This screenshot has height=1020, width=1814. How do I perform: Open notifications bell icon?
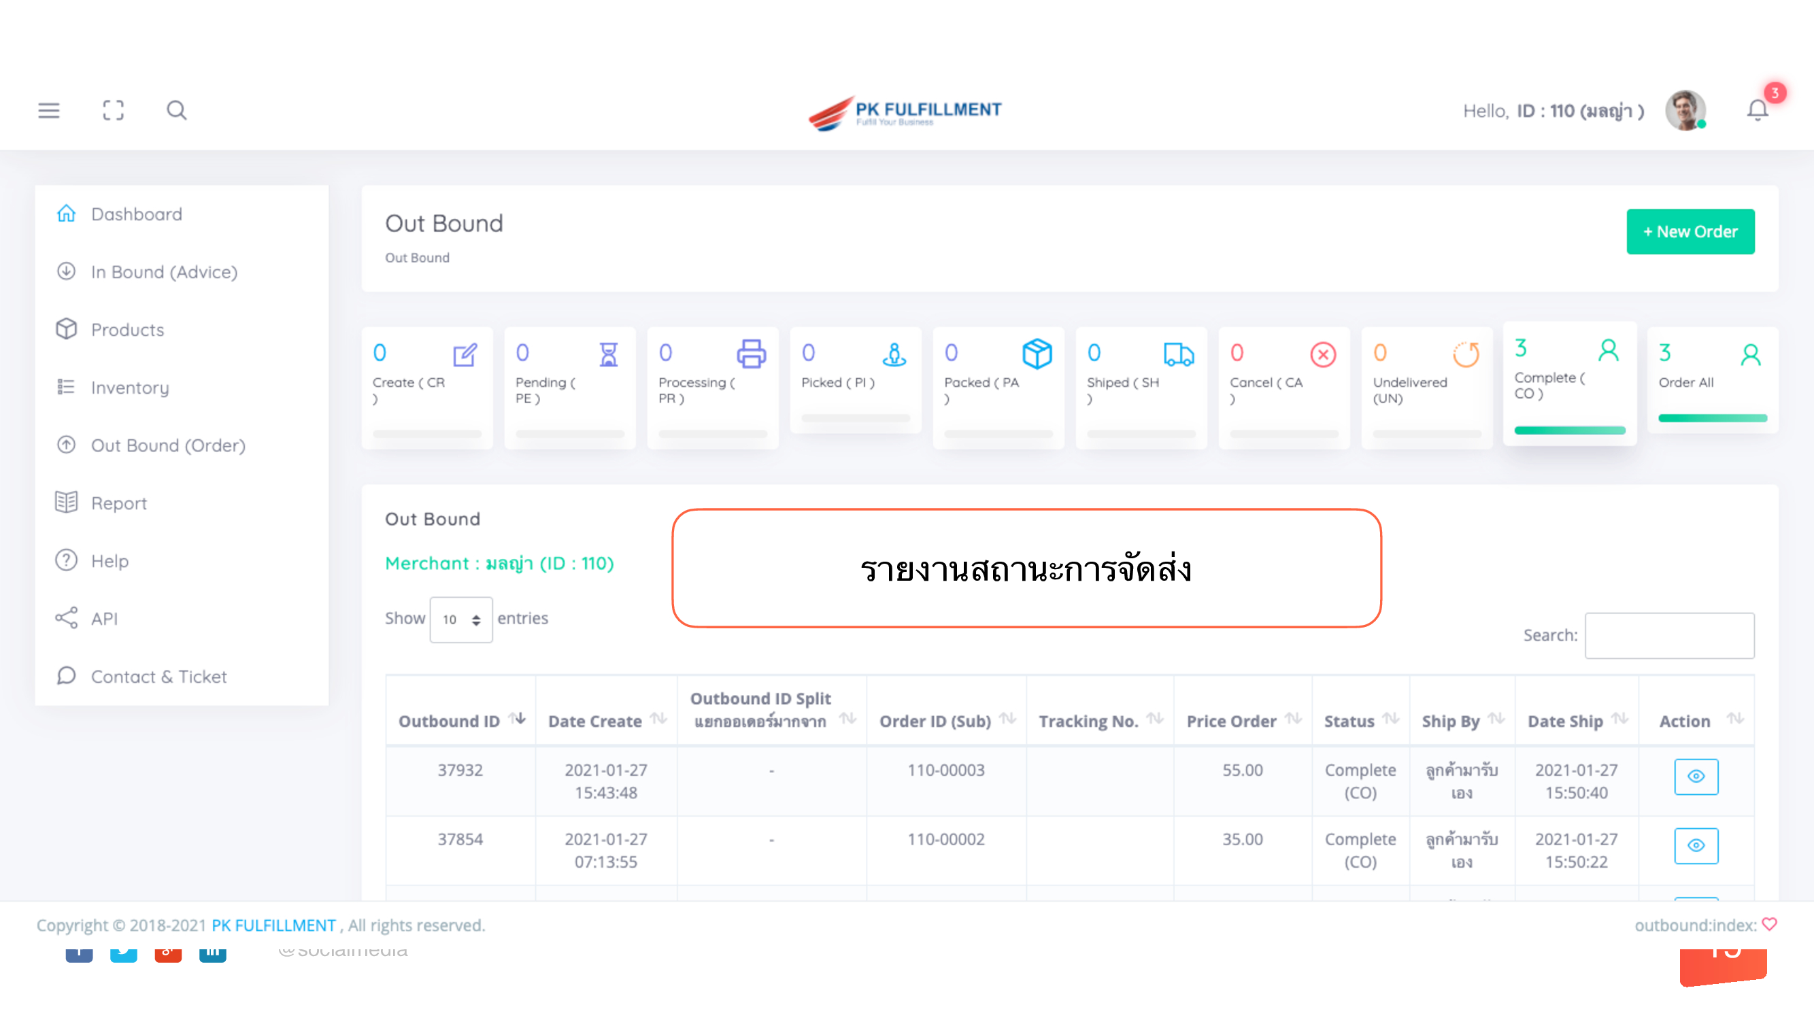[x=1757, y=111]
